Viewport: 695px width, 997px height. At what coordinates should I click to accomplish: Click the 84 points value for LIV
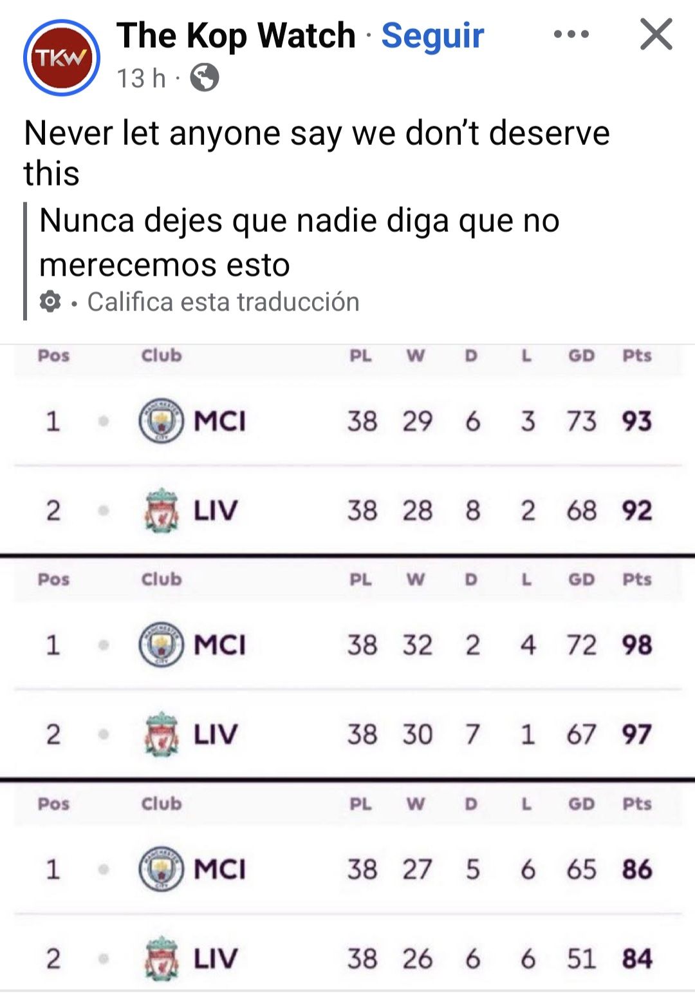pos(636,958)
